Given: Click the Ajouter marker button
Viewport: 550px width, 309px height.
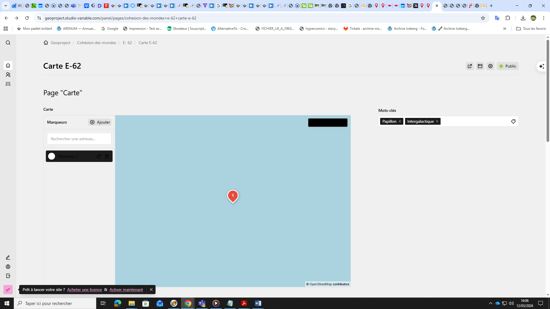Looking at the screenshot, I should tap(100, 122).
